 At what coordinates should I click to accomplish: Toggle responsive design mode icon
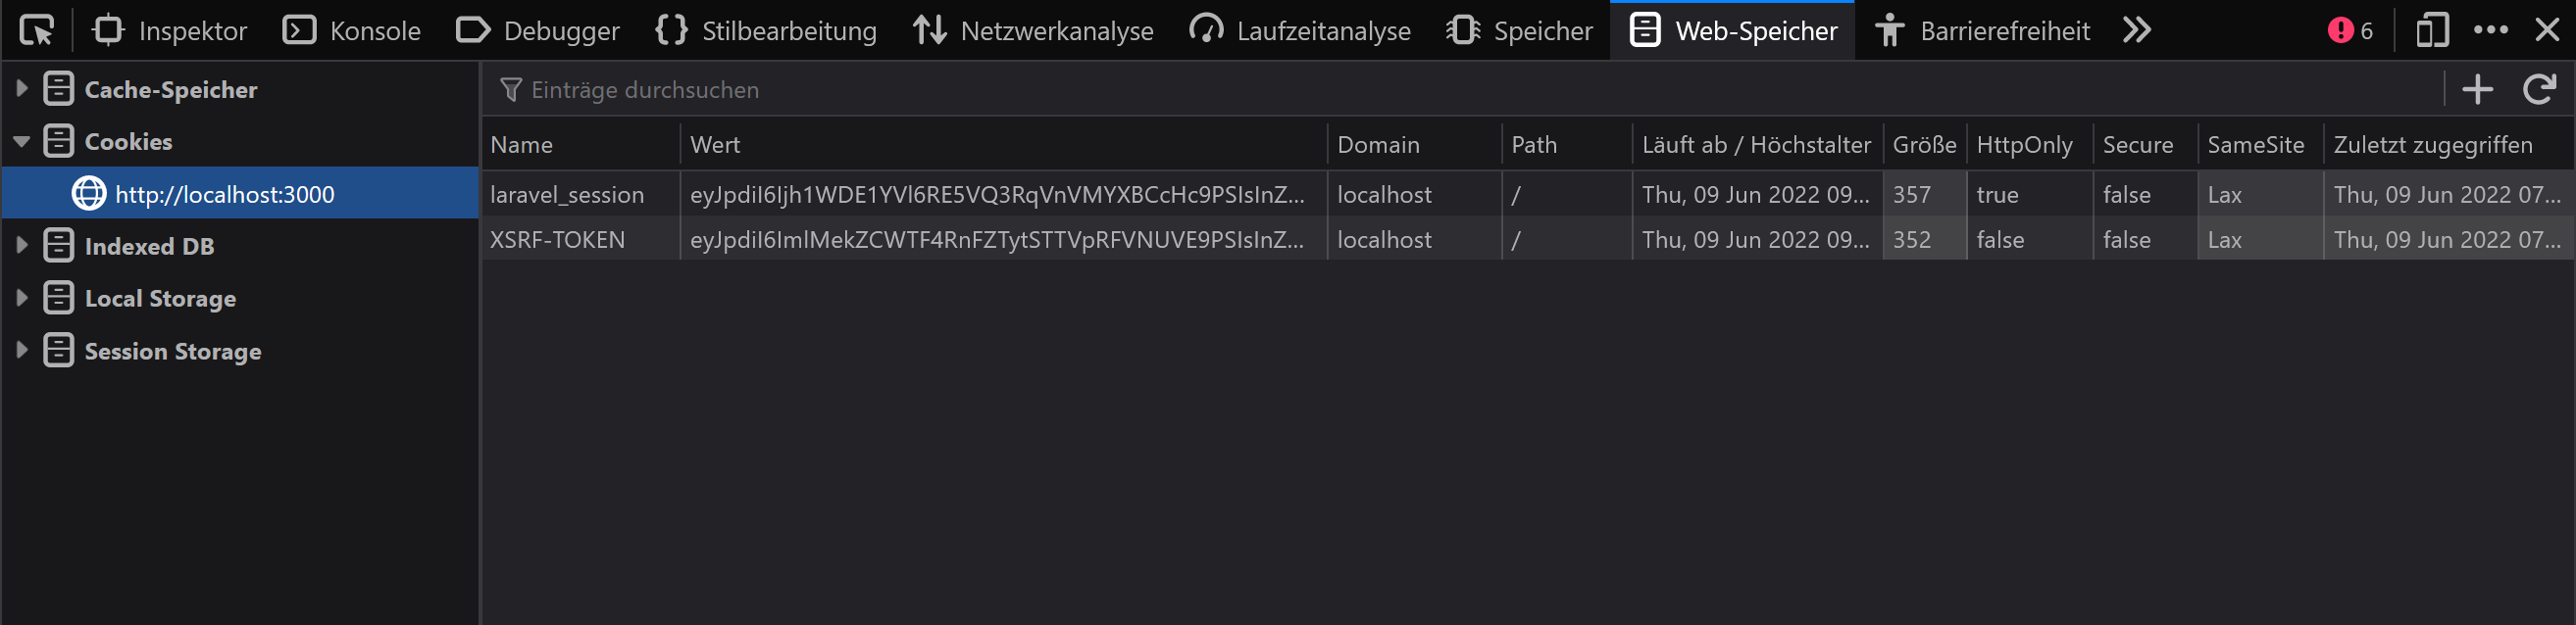2432,31
